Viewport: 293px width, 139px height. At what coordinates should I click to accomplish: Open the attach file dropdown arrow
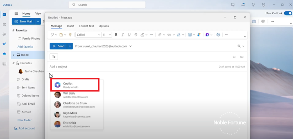pos(164,35)
